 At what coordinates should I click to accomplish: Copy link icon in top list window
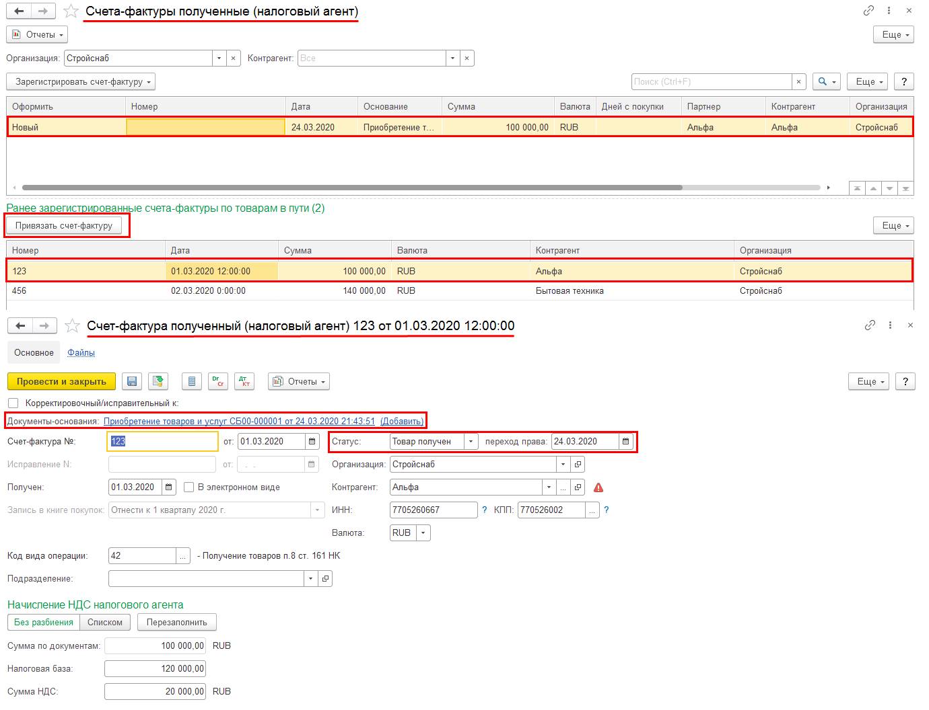[869, 11]
